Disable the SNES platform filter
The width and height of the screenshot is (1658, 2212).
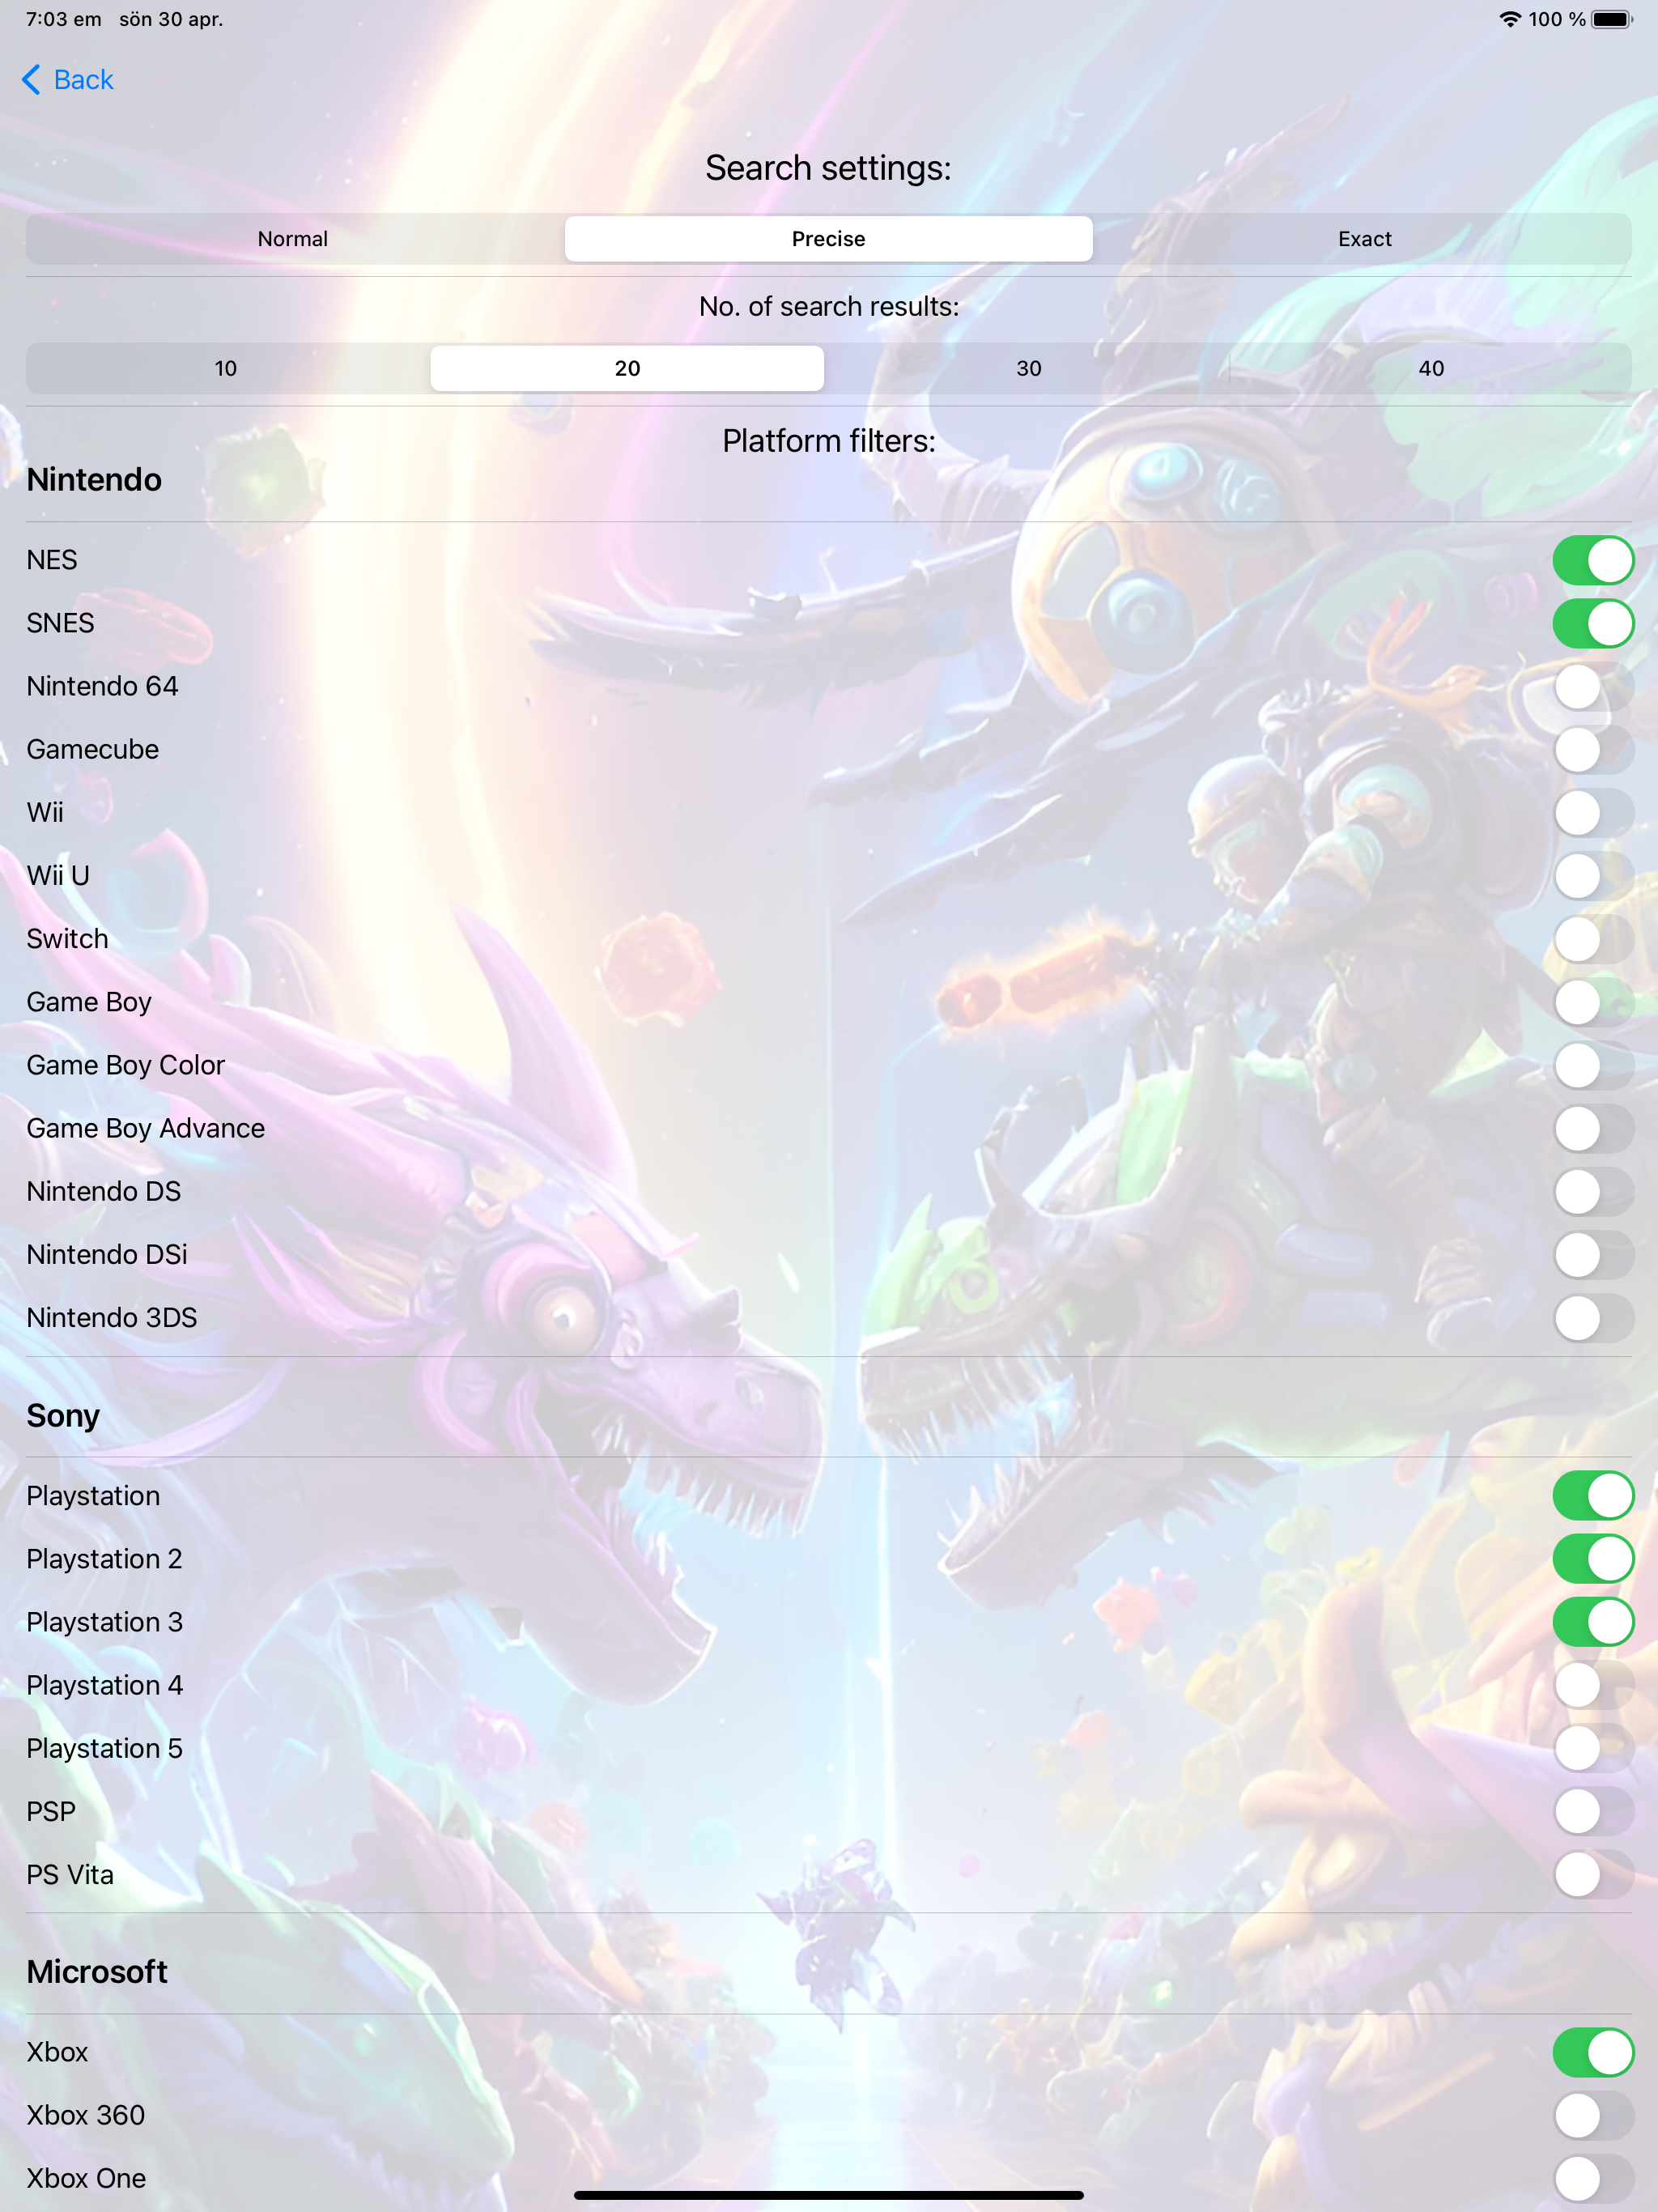click(x=1593, y=623)
